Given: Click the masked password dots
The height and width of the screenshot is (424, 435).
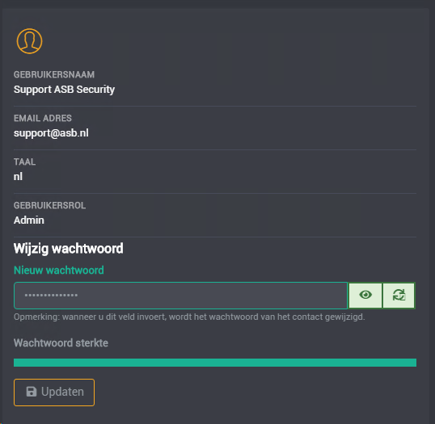Looking at the screenshot, I should 51,296.
